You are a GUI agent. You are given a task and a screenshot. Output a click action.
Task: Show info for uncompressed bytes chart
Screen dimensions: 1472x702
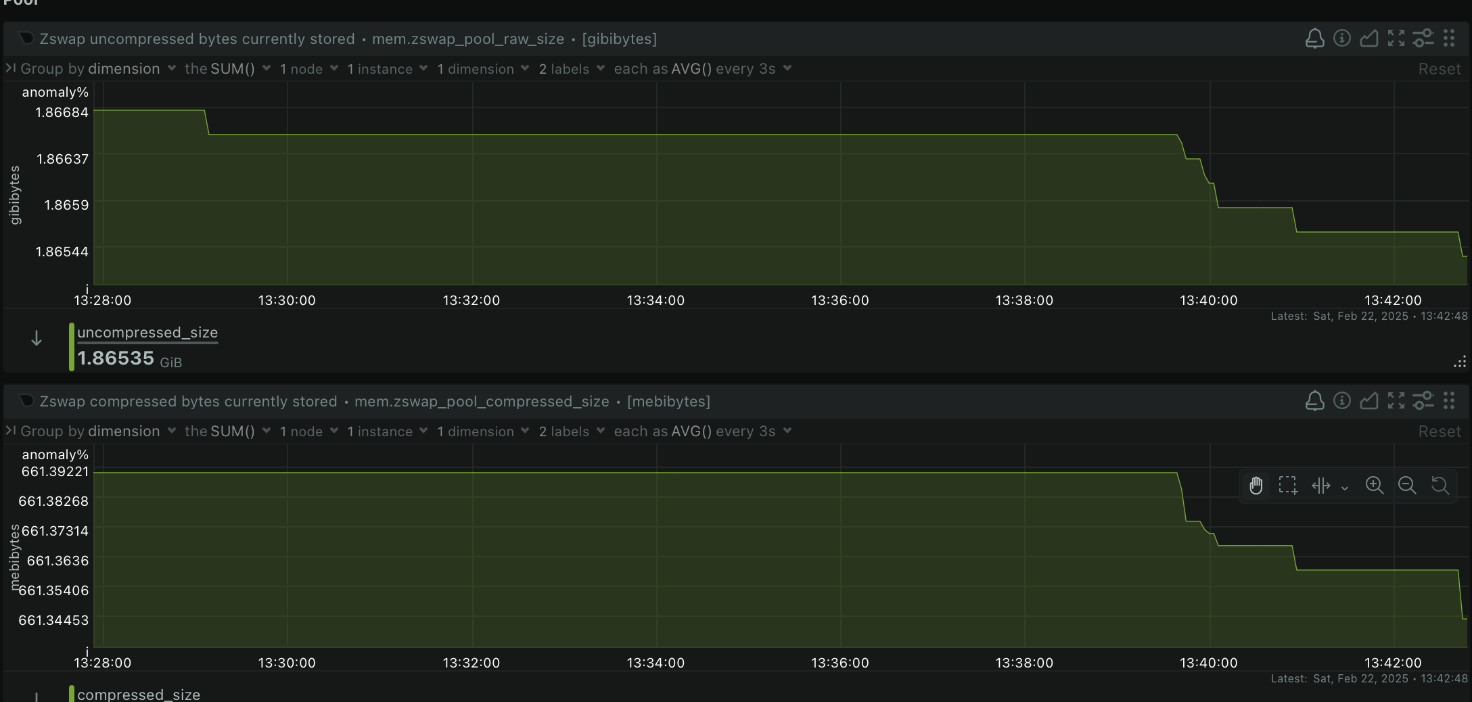[x=1342, y=39]
